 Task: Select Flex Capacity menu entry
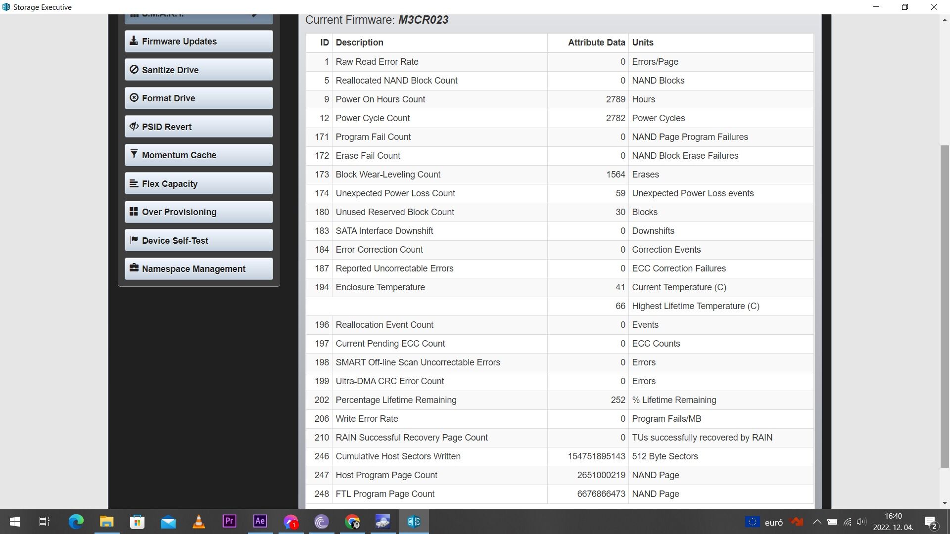point(198,183)
